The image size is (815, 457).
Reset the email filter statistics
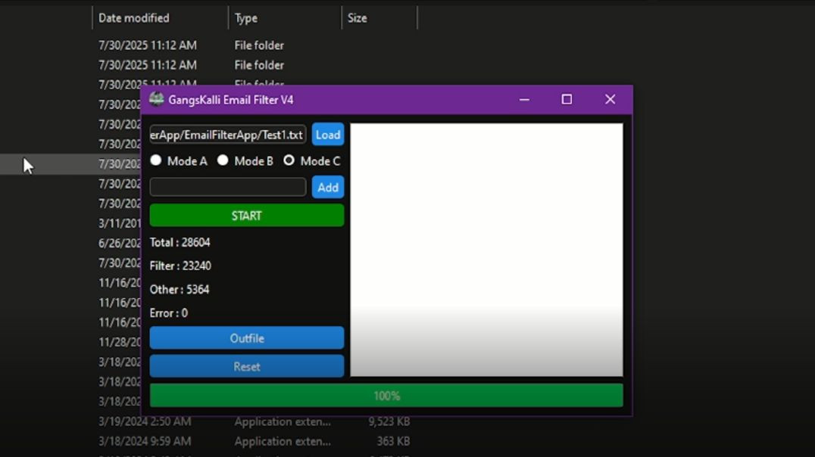[x=246, y=366]
